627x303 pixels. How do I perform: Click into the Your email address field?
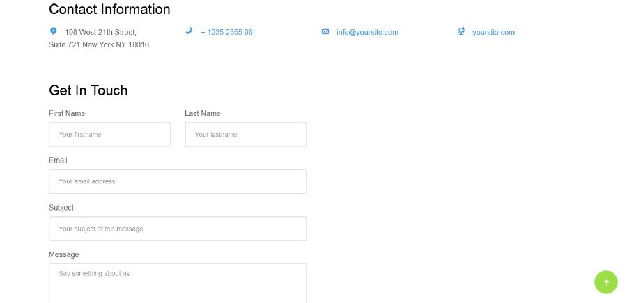[x=178, y=181]
